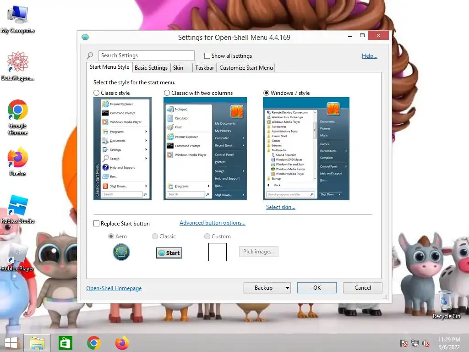469x352 pixels.
Task: Click the network tray icon
Action: (x=415, y=343)
